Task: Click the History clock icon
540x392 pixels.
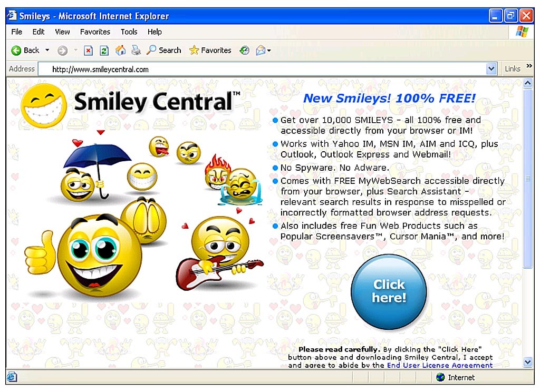Action: click(244, 51)
